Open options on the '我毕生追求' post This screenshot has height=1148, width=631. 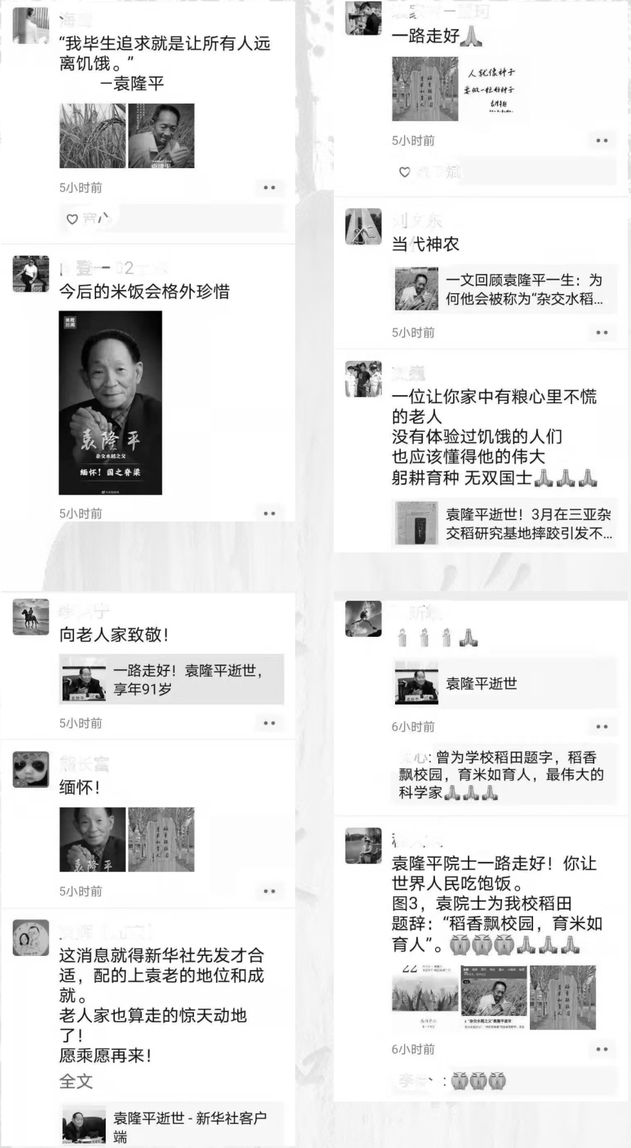pyautogui.click(x=269, y=188)
